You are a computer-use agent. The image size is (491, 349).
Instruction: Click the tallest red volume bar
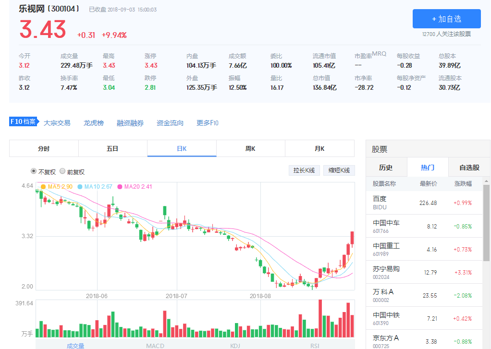tap(320, 318)
